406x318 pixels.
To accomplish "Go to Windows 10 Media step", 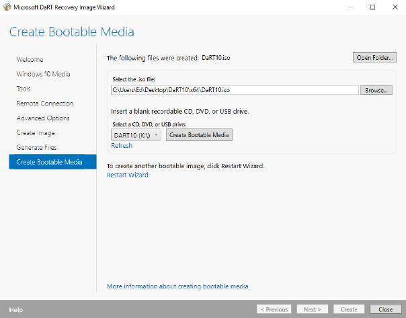I will [x=43, y=74].
